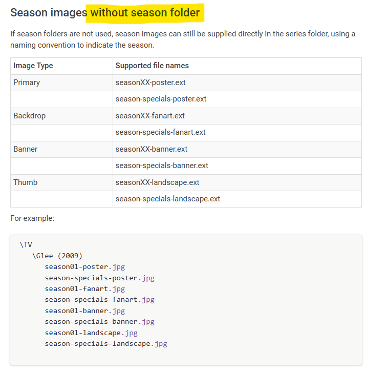Click the 'season-specials-banner.ext' table cell
Viewport: 367px width, 372px height.
point(162,166)
